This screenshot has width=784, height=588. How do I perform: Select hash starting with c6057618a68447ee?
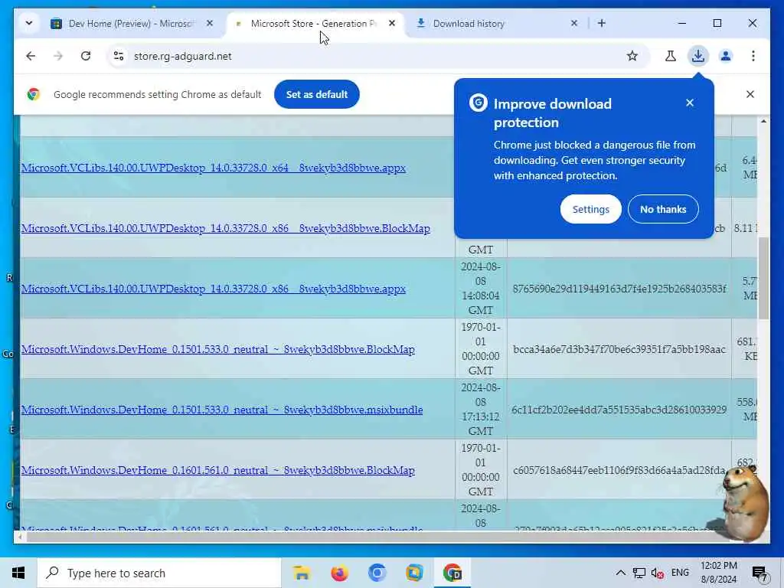pyautogui.click(x=619, y=470)
